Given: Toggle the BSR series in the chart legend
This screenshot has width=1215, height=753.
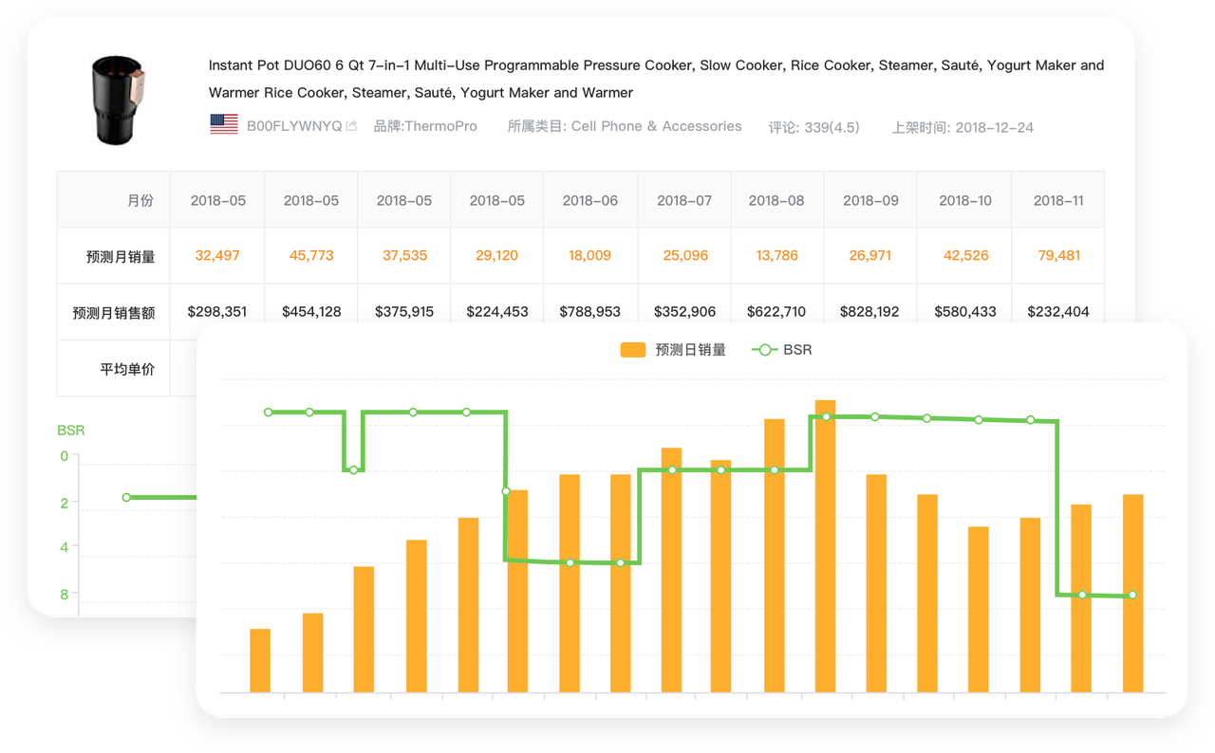Looking at the screenshot, I should 782,350.
